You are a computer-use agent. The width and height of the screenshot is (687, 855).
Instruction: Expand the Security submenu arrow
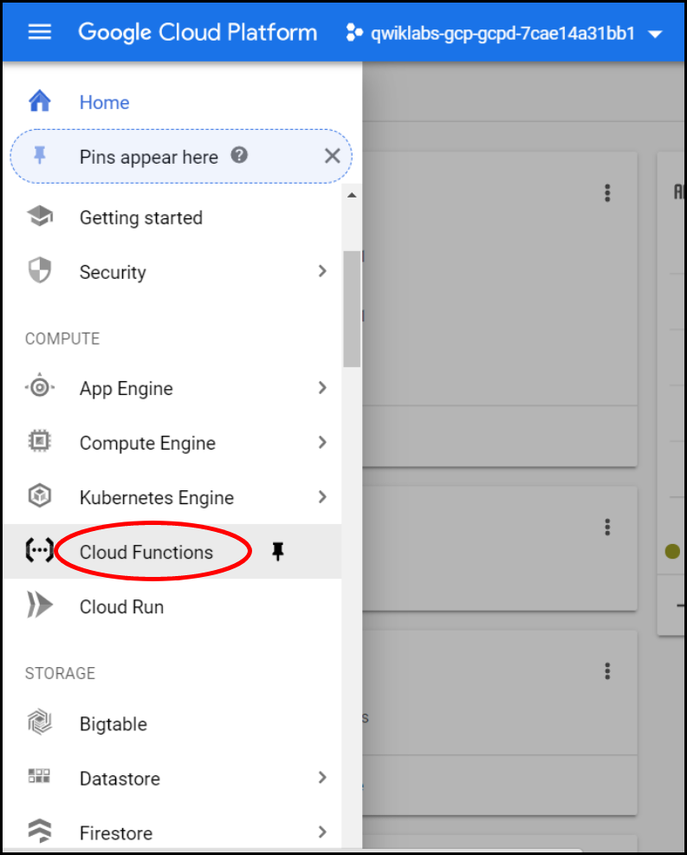(322, 271)
